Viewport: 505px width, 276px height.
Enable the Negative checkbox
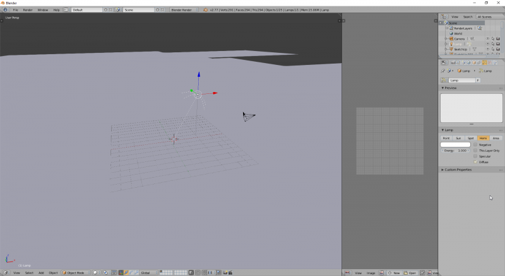pos(476,144)
